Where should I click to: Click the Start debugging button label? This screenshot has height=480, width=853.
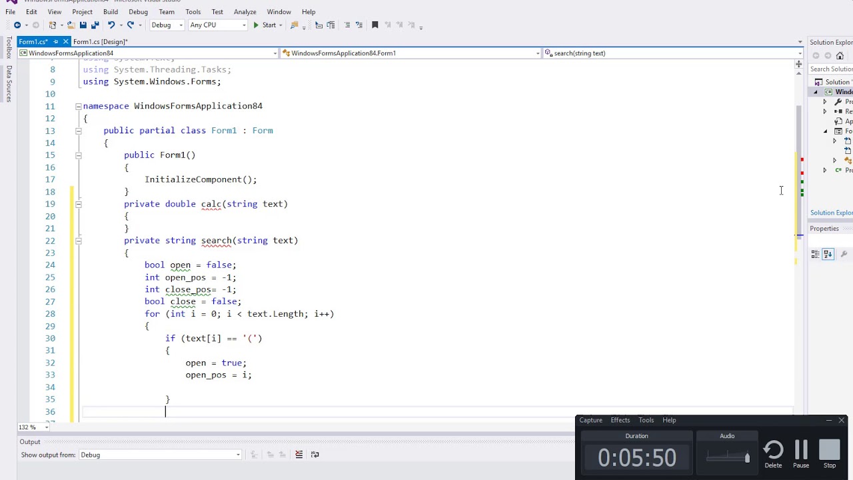[269, 25]
